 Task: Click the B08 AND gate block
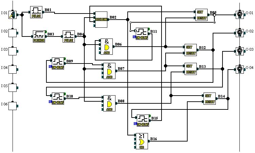click(x=109, y=103)
